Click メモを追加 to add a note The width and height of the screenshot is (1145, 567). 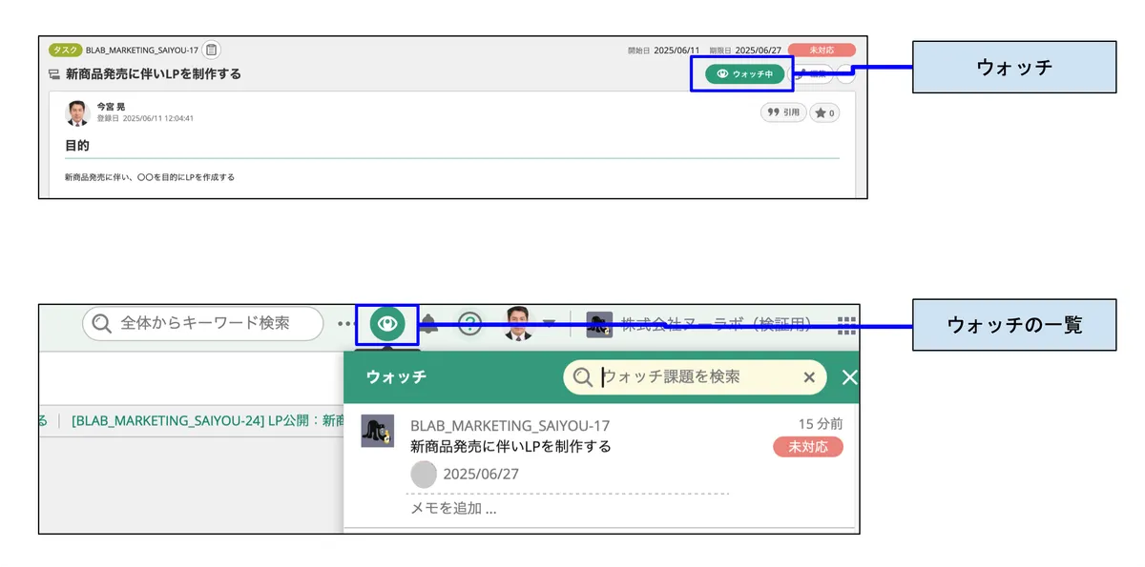click(x=453, y=509)
